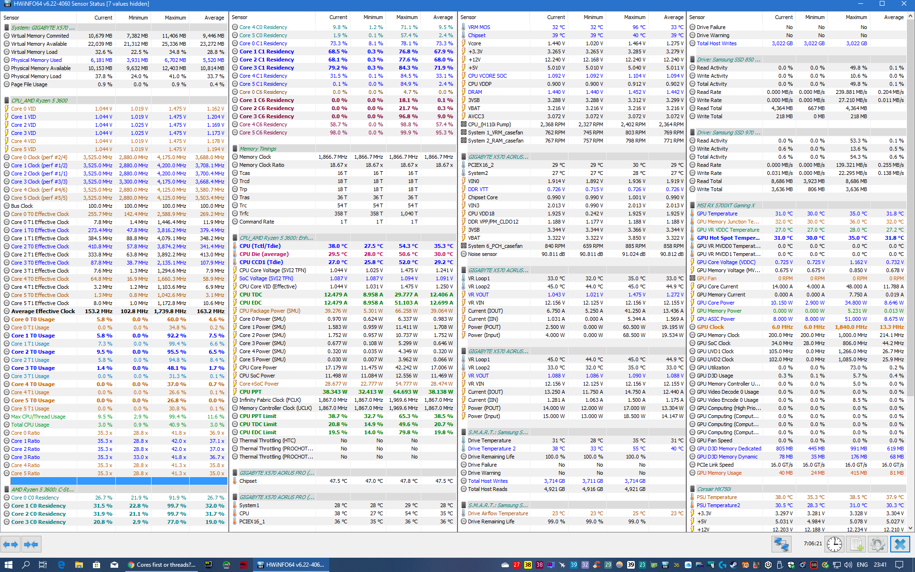
Task: Reset min/max values with the clock icon
Action: (x=834, y=544)
